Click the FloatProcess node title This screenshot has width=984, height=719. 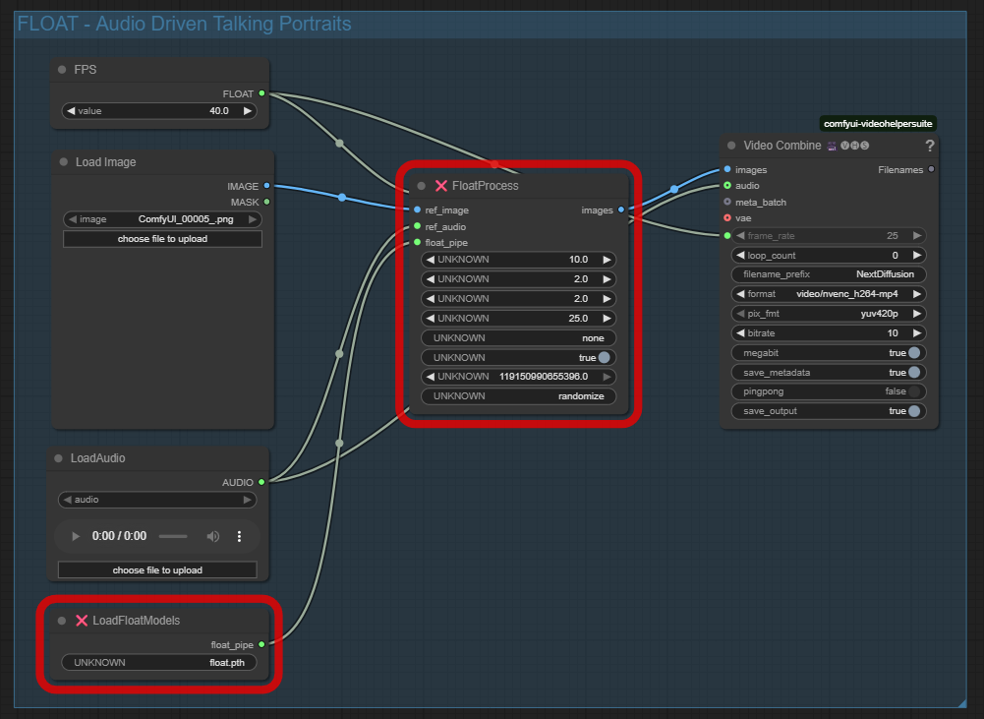[x=485, y=186]
